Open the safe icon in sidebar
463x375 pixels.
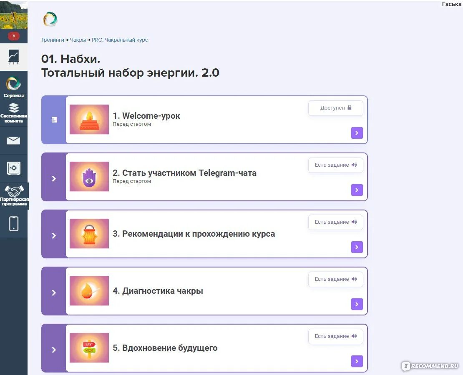14,168
